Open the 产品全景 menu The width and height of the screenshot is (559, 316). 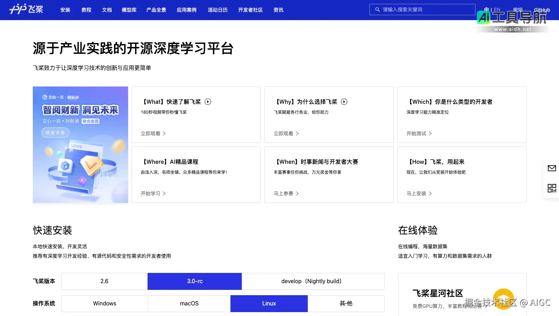[156, 10]
